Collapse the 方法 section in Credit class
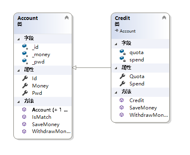The width and height of the screenshot is (190, 155). pos(116,92)
